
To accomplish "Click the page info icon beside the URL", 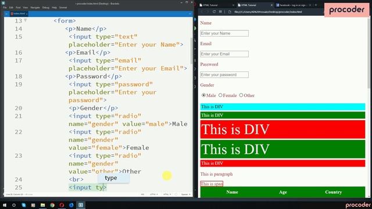I will point(230,12).
